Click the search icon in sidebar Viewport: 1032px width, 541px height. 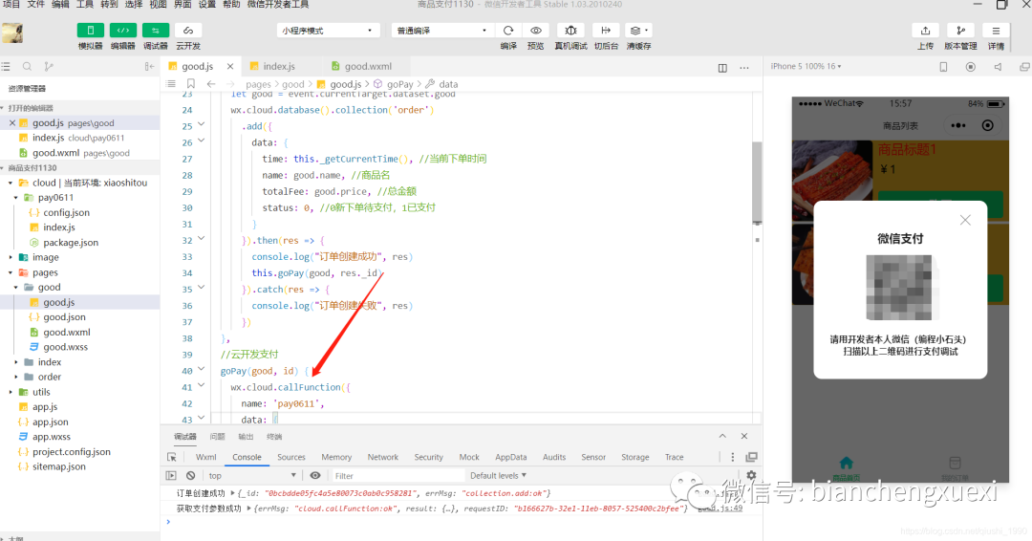tap(27, 67)
